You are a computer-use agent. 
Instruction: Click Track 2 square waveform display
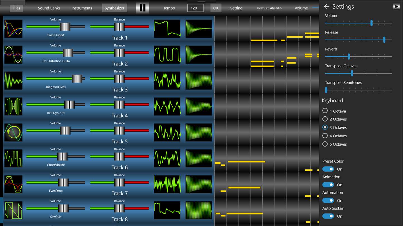click(167, 54)
